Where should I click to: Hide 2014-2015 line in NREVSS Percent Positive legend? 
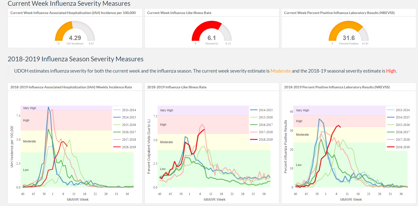click(x=398, y=117)
